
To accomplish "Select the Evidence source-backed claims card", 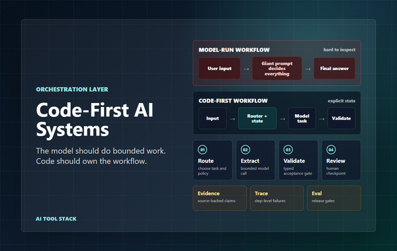I will [220, 198].
